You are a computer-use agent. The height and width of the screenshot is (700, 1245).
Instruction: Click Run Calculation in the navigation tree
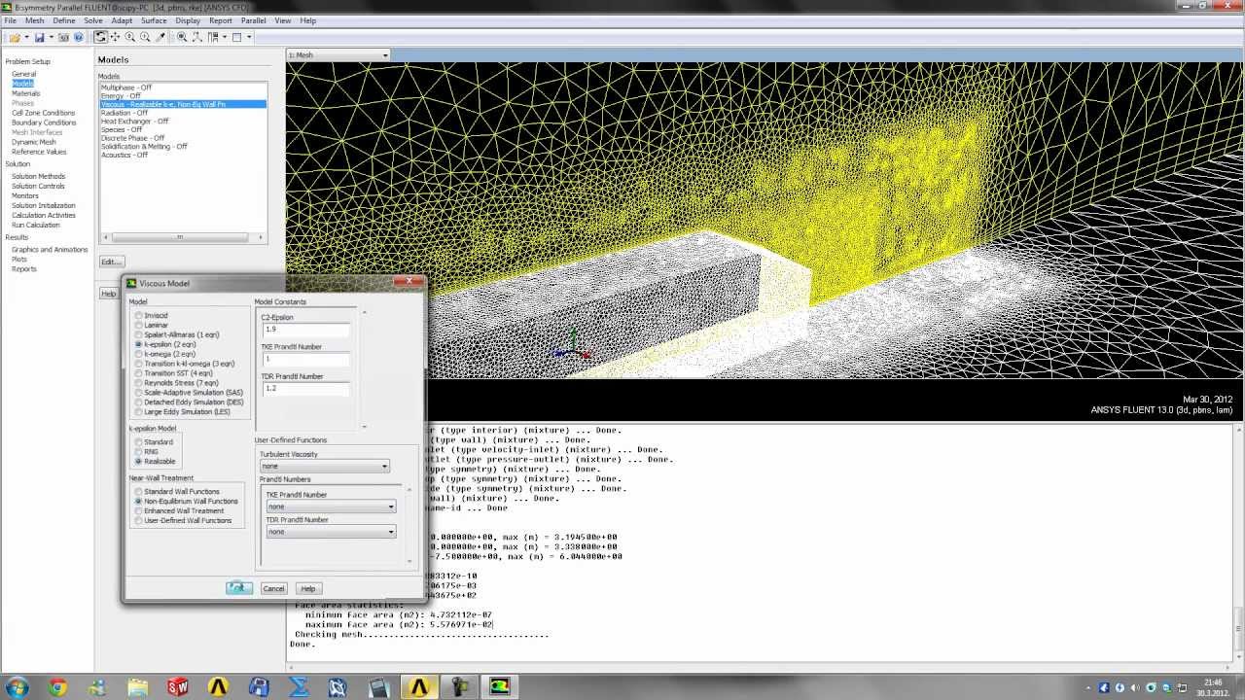(36, 225)
